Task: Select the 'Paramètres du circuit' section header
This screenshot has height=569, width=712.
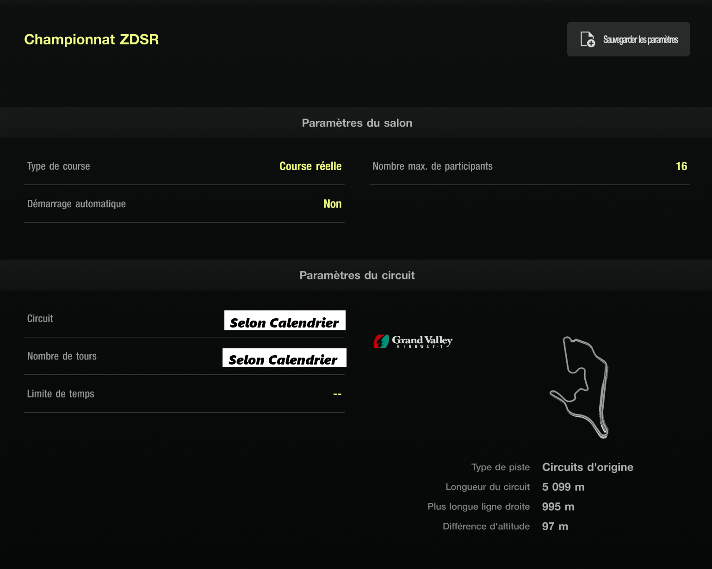Action: click(x=357, y=275)
